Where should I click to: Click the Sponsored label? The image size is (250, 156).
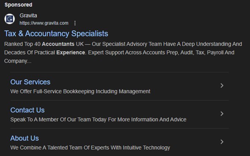pyautogui.click(x=18, y=5)
